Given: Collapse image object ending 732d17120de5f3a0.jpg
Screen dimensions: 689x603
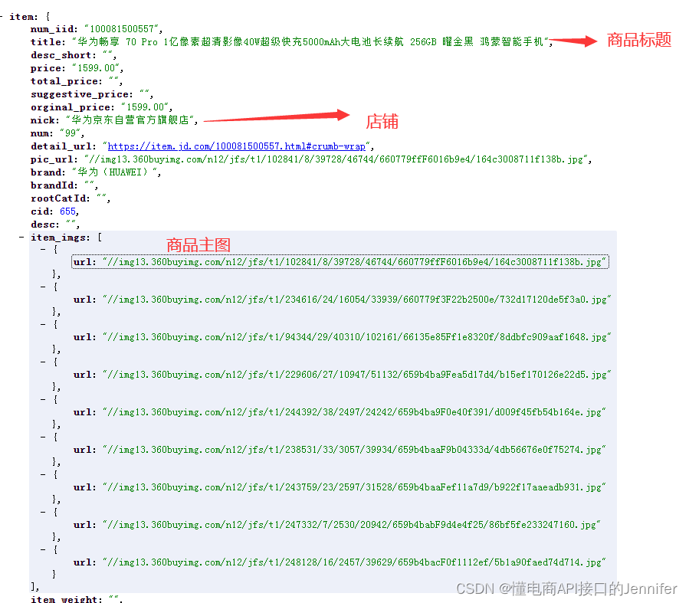Looking at the screenshot, I should coord(43,287).
